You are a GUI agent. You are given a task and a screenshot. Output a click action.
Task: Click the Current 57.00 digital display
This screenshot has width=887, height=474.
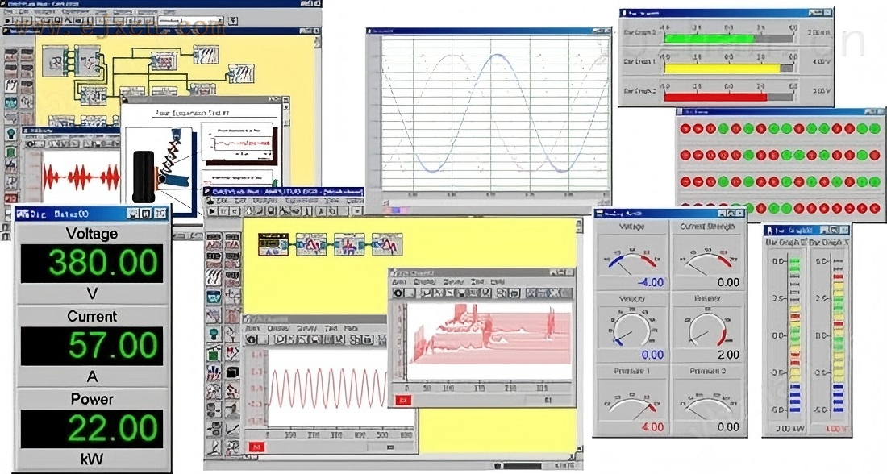pos(92,346)
